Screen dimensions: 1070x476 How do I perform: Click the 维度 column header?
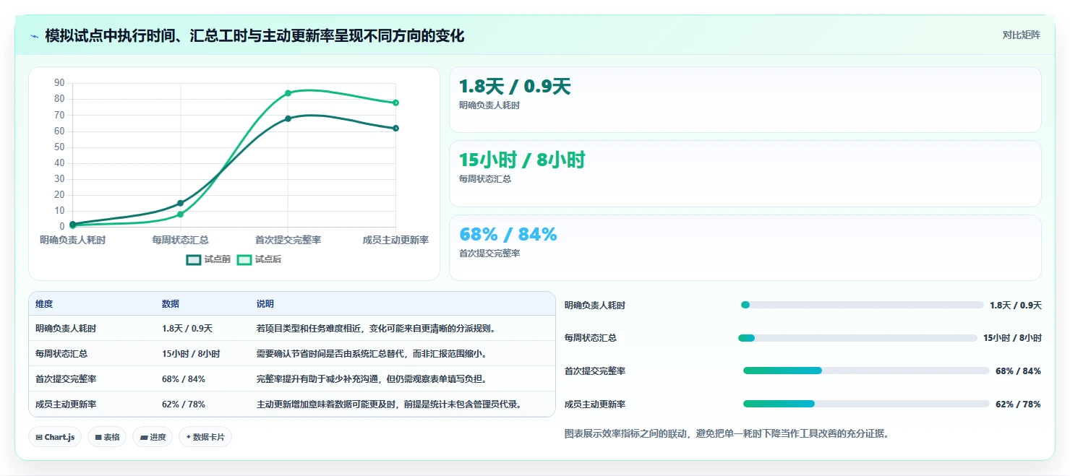click(44, 304)
